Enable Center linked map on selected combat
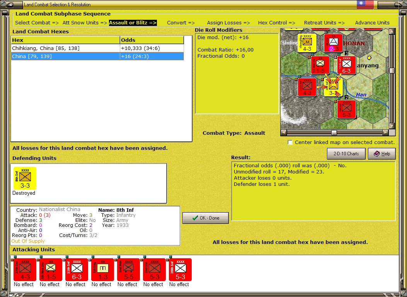The width and height of the screenshot is (407, 297). [290, 142]
